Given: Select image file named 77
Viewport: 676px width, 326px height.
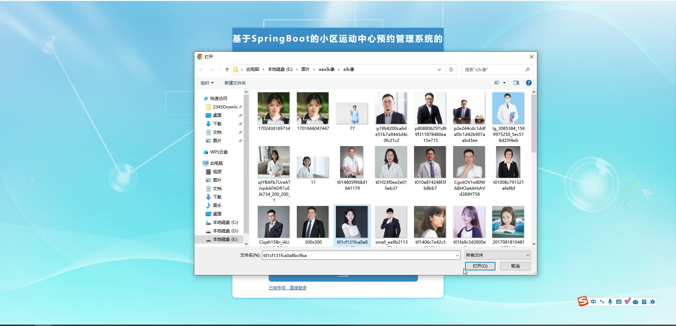Looking at the screenshot, I should (352, 113).
